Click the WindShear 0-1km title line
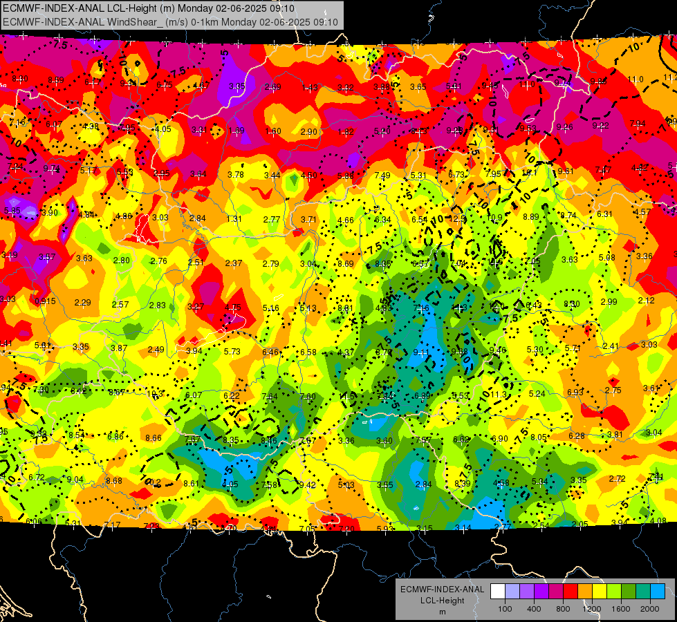 [x=170, y=22]
